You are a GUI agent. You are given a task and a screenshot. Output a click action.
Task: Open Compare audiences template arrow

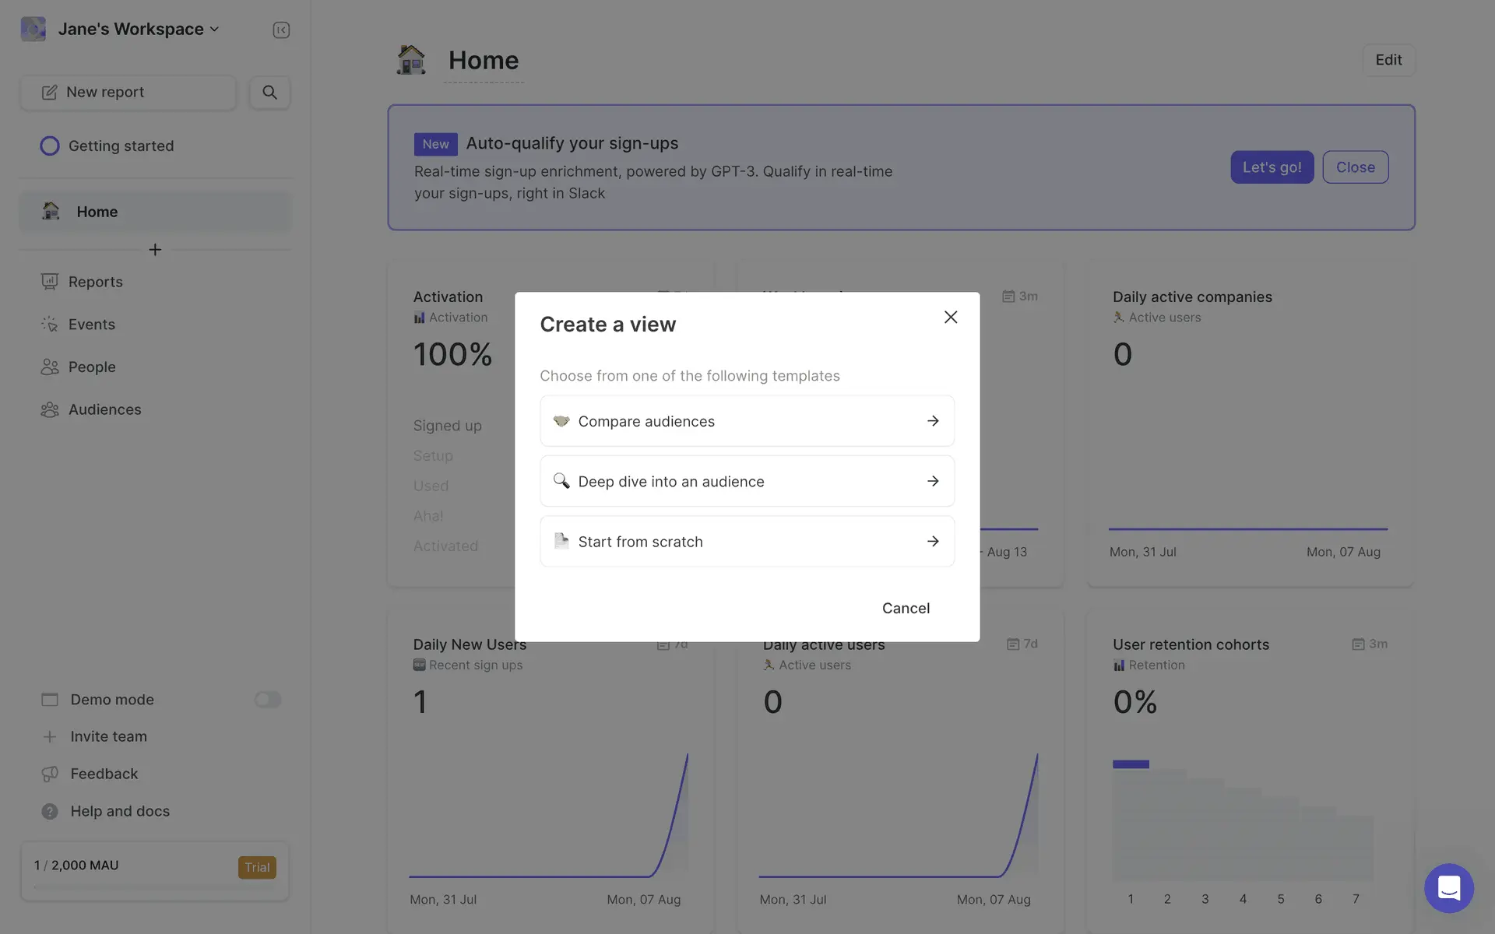pos(933,421)
